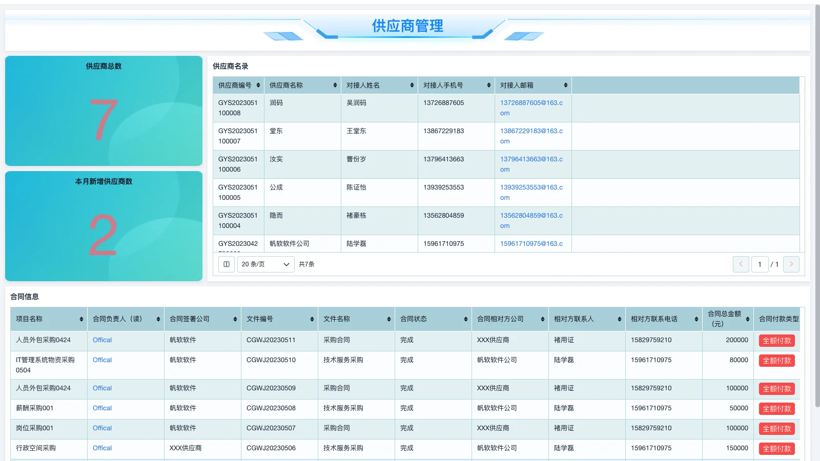Click Offical link for CGWJ20230509 row
The image size is (820, 461).
(x=102, y=388)
